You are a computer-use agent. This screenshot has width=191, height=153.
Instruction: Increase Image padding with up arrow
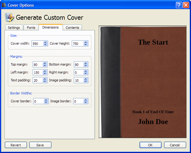86,79
